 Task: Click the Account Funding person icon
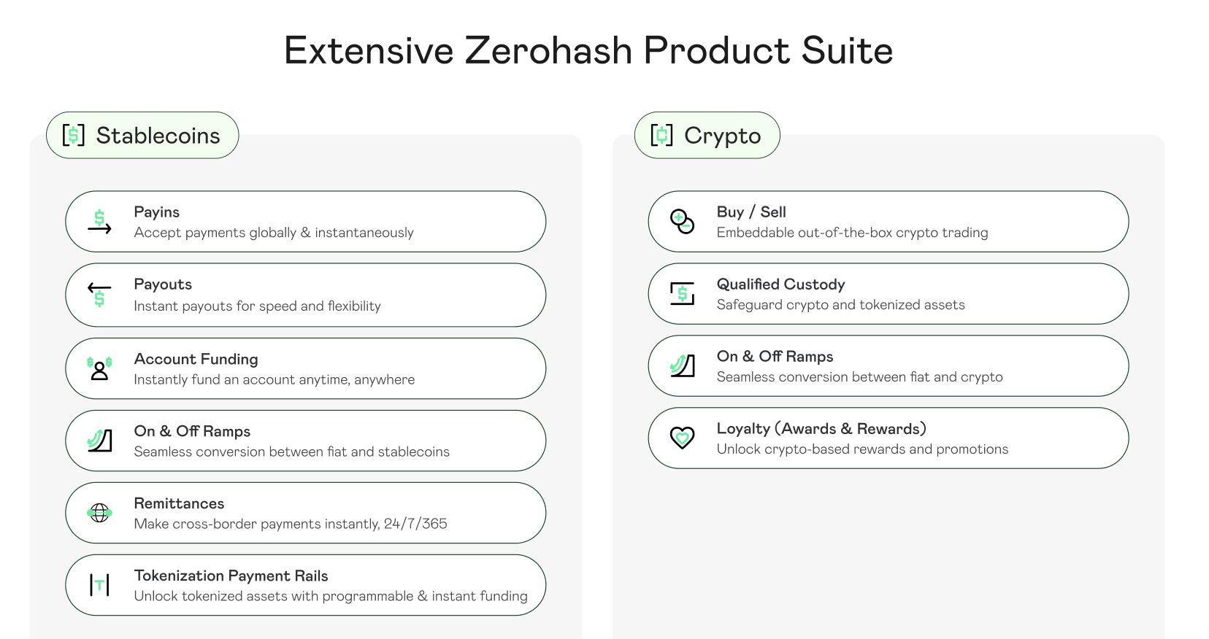coord(99,368)
